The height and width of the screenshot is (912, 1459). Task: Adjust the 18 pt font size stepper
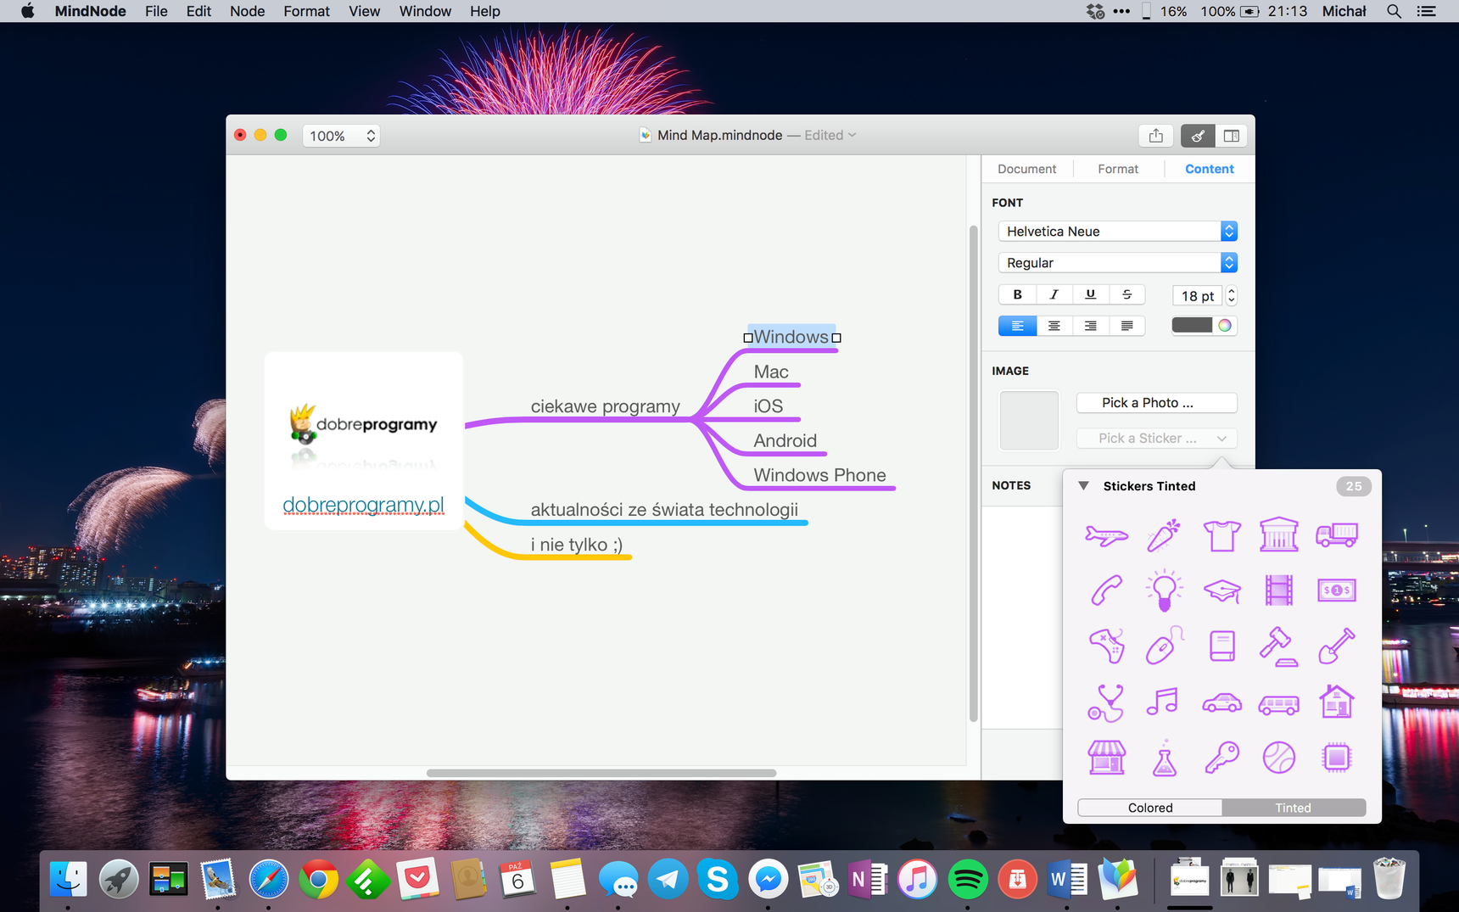(x=1232, y=295)
